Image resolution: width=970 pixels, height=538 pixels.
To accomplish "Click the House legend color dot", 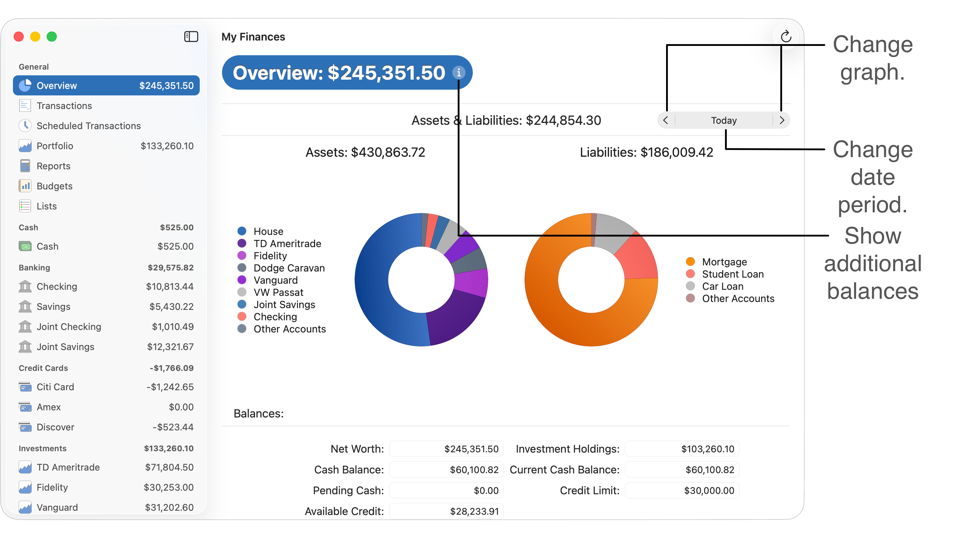I will pyautogui.click(x=242, y=231).
